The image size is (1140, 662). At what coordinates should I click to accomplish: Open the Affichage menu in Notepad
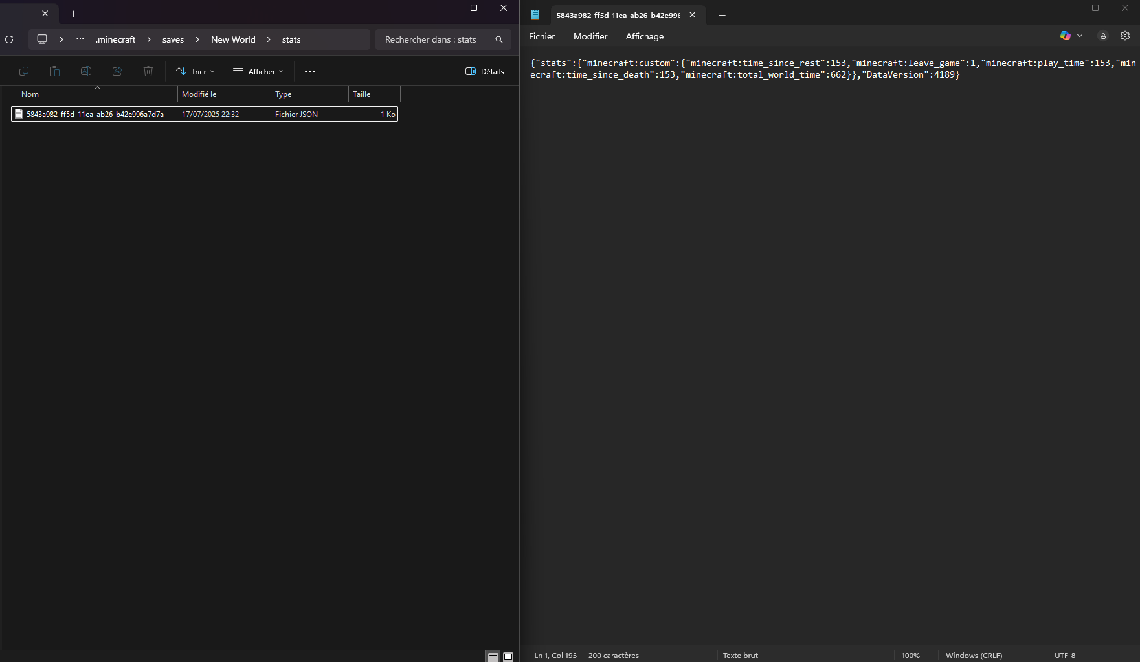[x=645, y=36]
